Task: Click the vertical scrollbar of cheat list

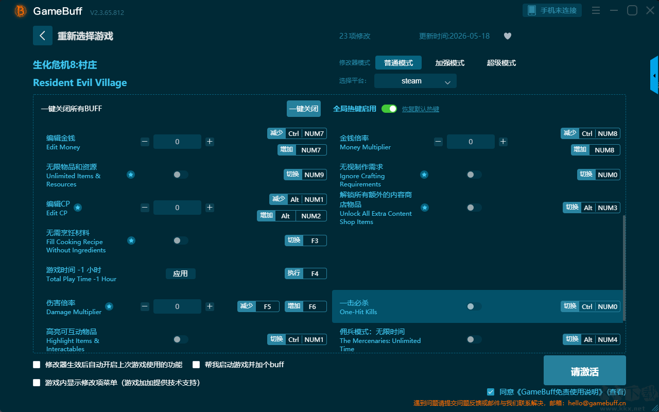Action: pyautogui.click(x=625, y=268)
